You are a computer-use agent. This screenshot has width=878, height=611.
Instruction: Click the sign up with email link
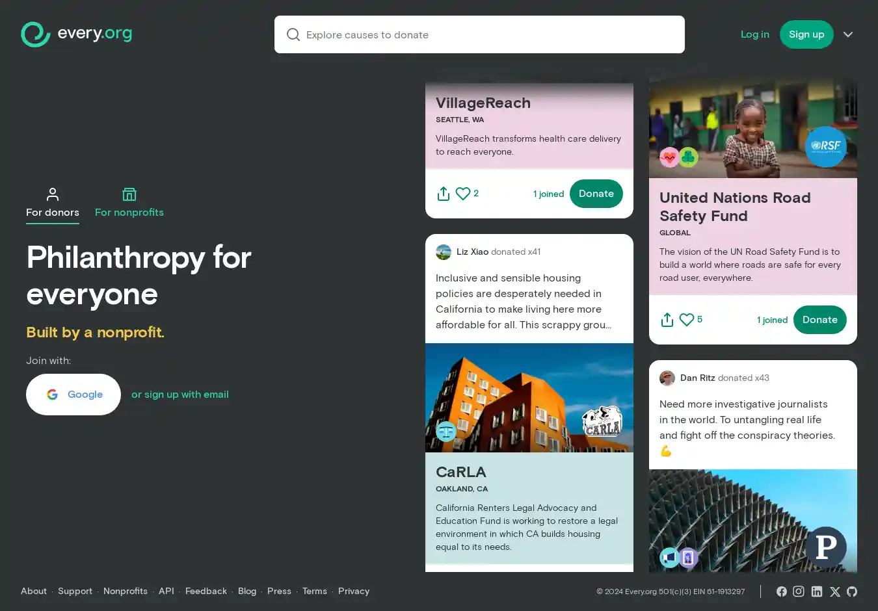pyautogui.click(x=180, y=394)
